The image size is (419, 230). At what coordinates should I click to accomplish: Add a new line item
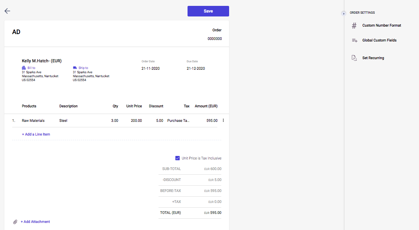point(36,134)
